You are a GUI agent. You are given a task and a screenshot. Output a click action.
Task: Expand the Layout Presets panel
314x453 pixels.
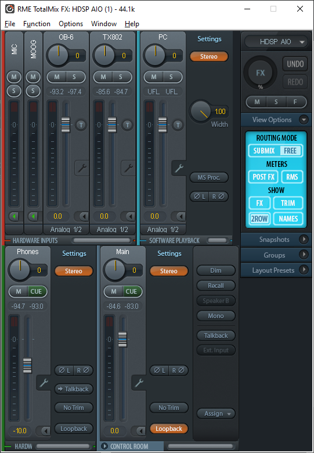304,270
